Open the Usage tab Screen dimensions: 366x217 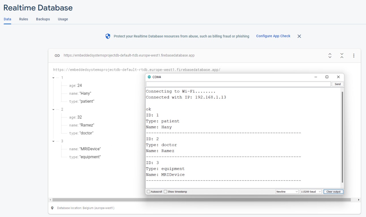point(63,19)
